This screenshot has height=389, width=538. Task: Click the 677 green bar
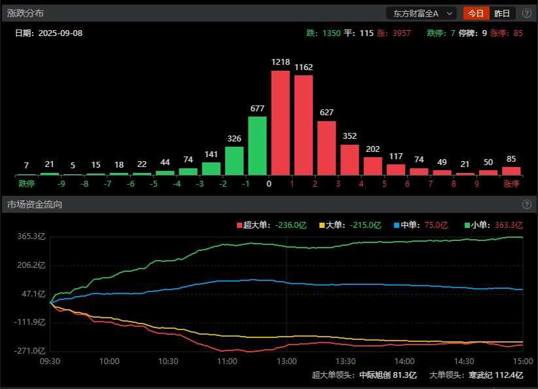[x=257, y=146]
